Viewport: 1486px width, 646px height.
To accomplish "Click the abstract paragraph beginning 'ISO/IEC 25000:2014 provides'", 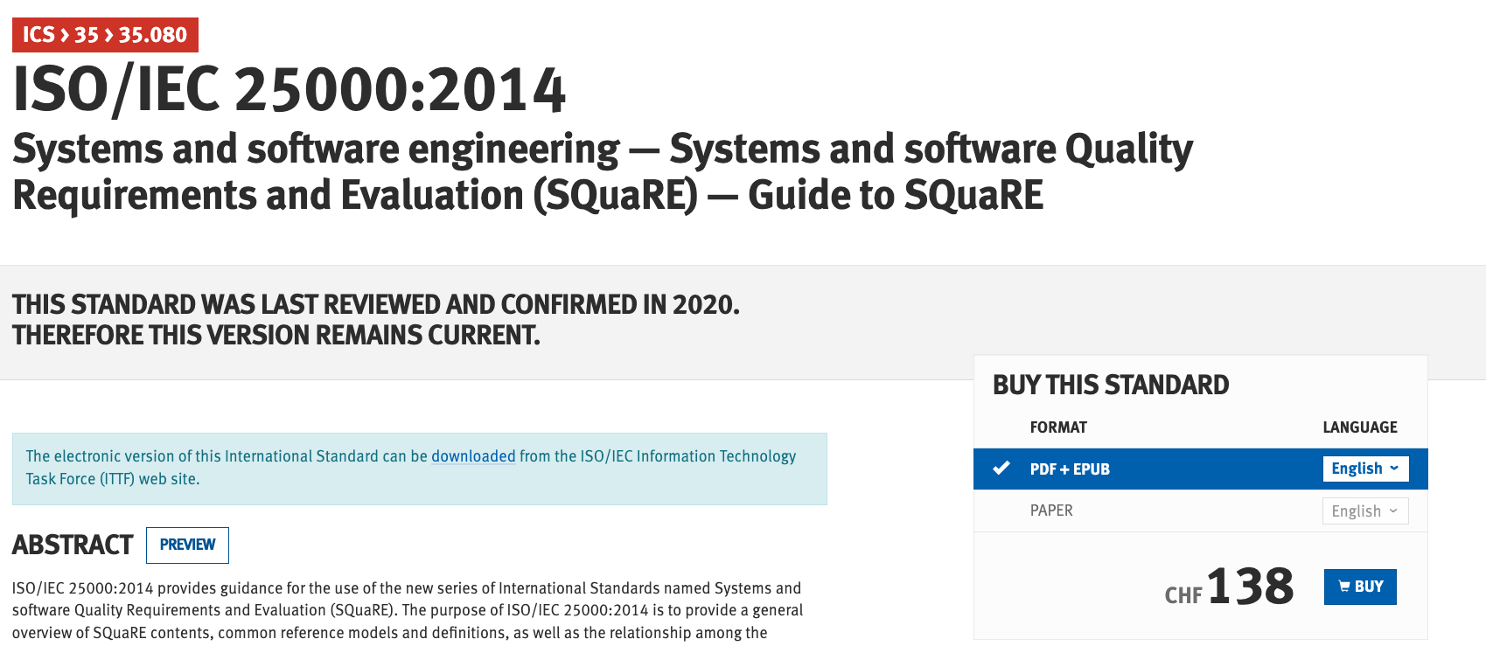I will coord(408,611).
